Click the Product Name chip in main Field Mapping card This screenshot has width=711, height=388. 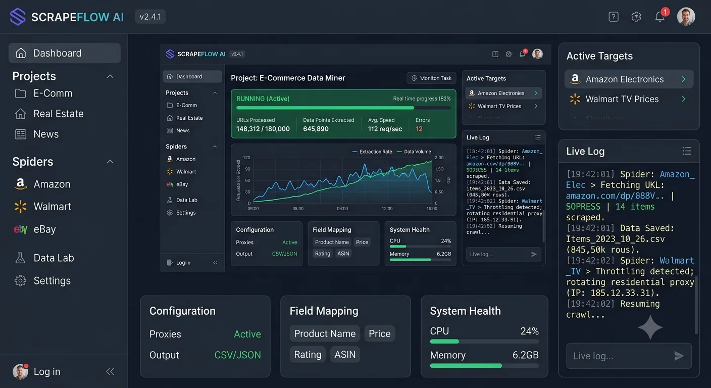pyautogui.click(x=325, y=333)
